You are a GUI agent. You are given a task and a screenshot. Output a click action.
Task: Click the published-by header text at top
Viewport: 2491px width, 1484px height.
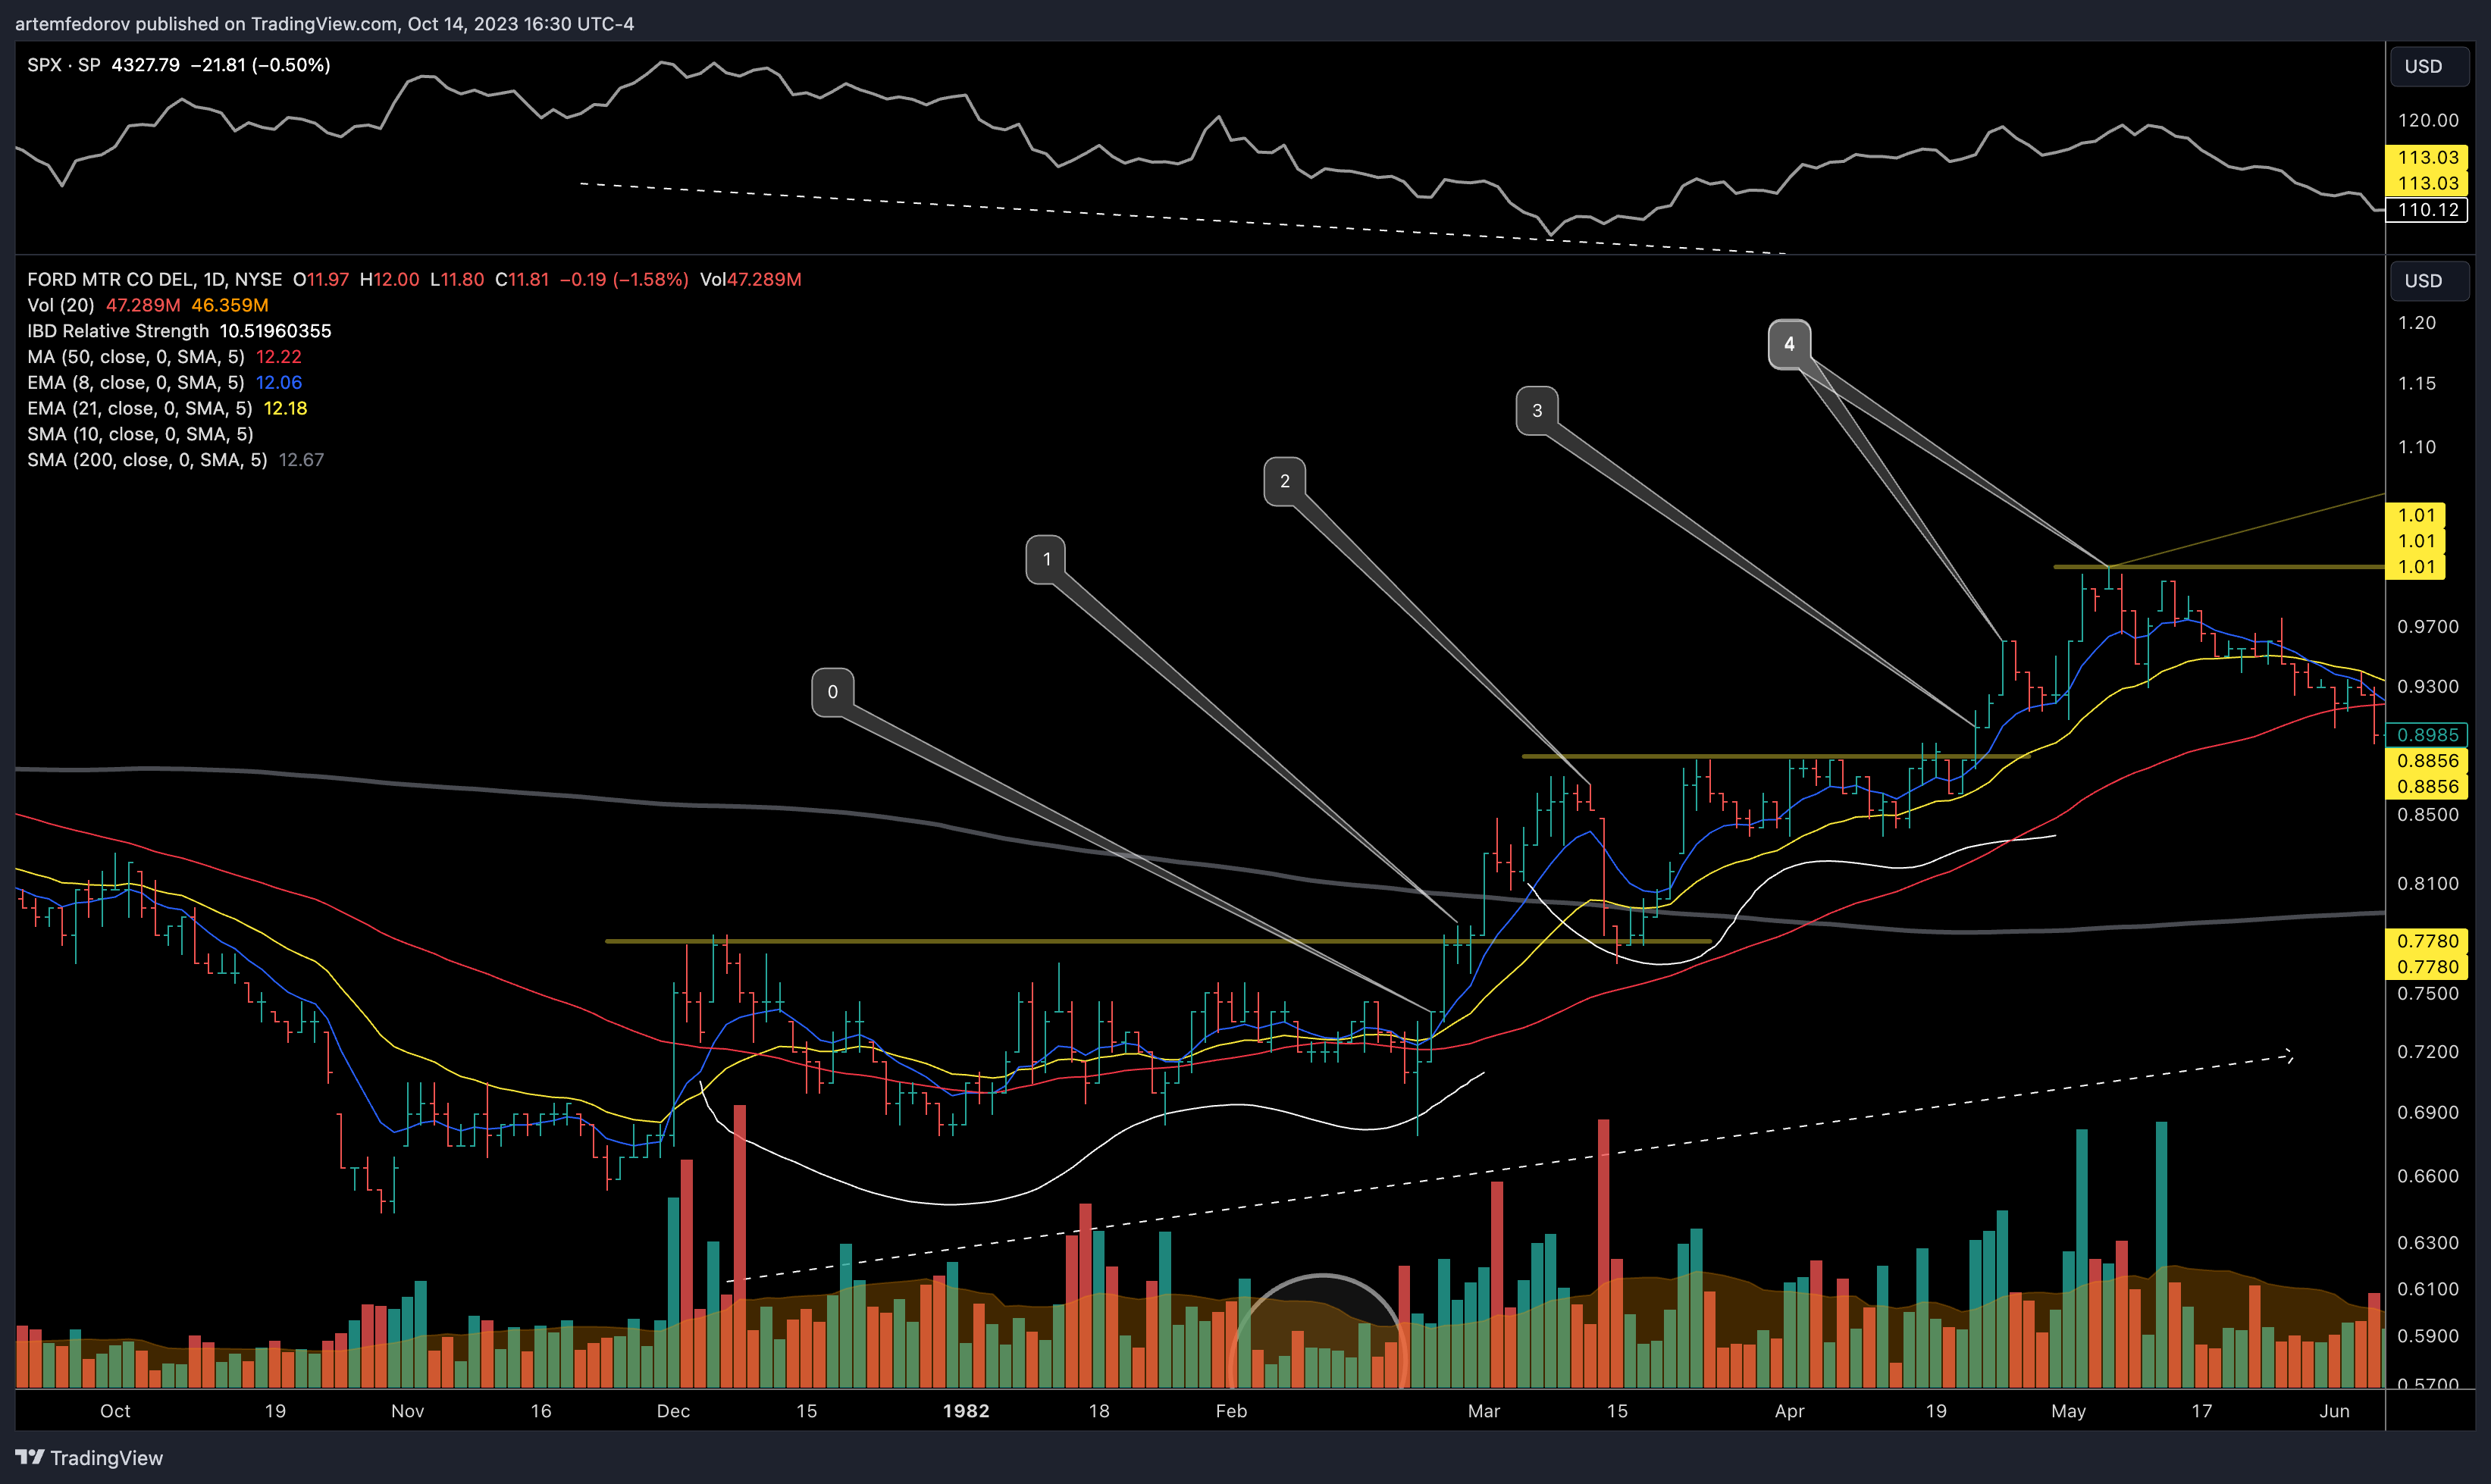(324, 24)
